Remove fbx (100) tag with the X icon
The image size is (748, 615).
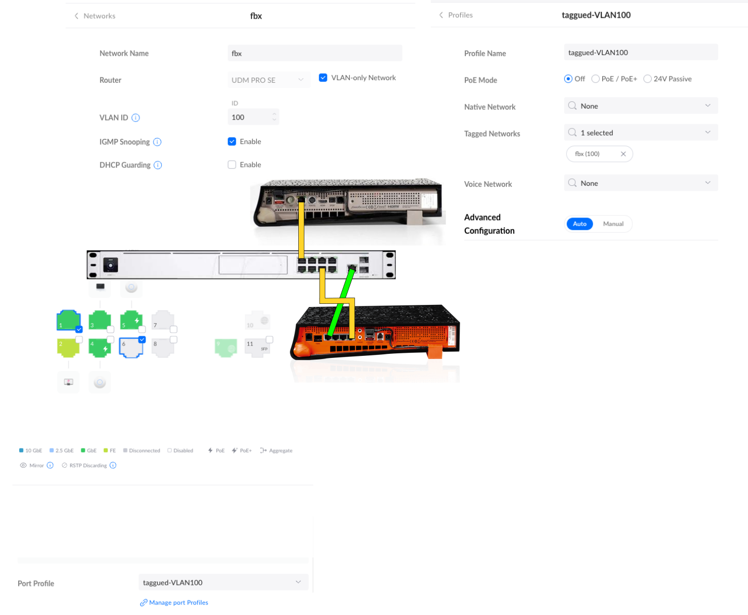pos(623,154)
